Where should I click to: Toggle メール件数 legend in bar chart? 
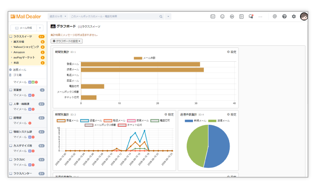(145, 58)
